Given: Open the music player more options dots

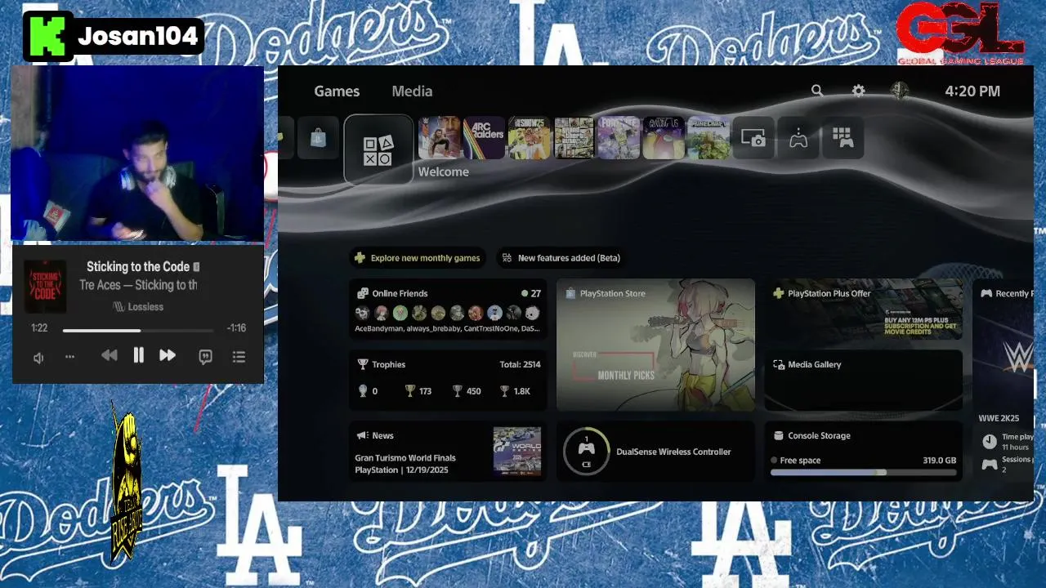Looking at the screenshot, I should 69,357.
